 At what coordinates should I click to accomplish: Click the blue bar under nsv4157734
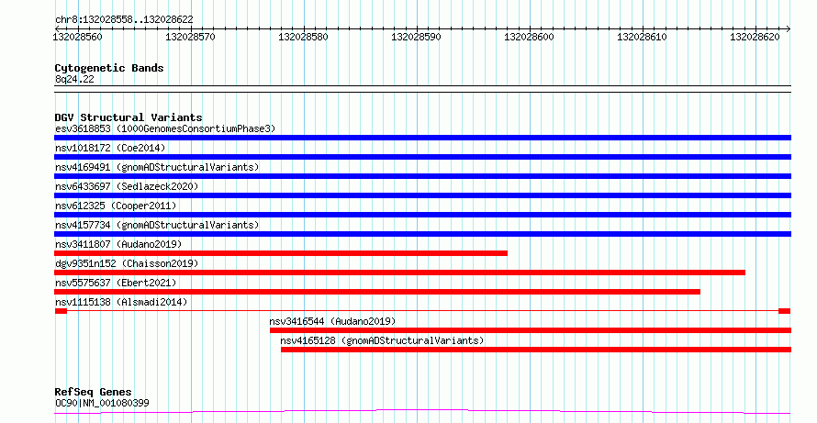pos(422,234)
